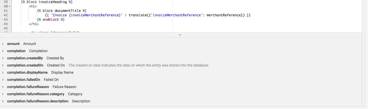Collapse the code editor with the down chevron
This screenshot has width=368, height=109.
[180, 35]
